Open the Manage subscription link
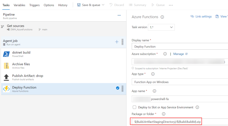Image resolution: width=228 pixels, height=126 pixels. pos(180,54)
